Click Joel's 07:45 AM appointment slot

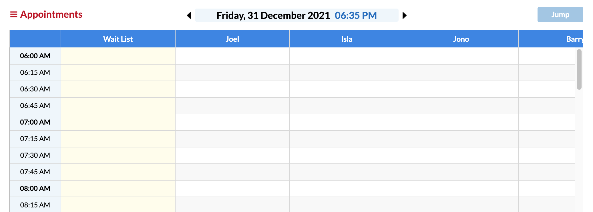tap(232, 172)
